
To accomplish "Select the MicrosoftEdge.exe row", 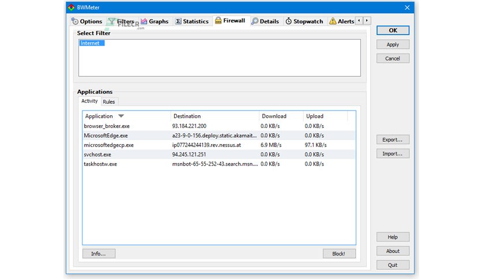I will point(219,135).
